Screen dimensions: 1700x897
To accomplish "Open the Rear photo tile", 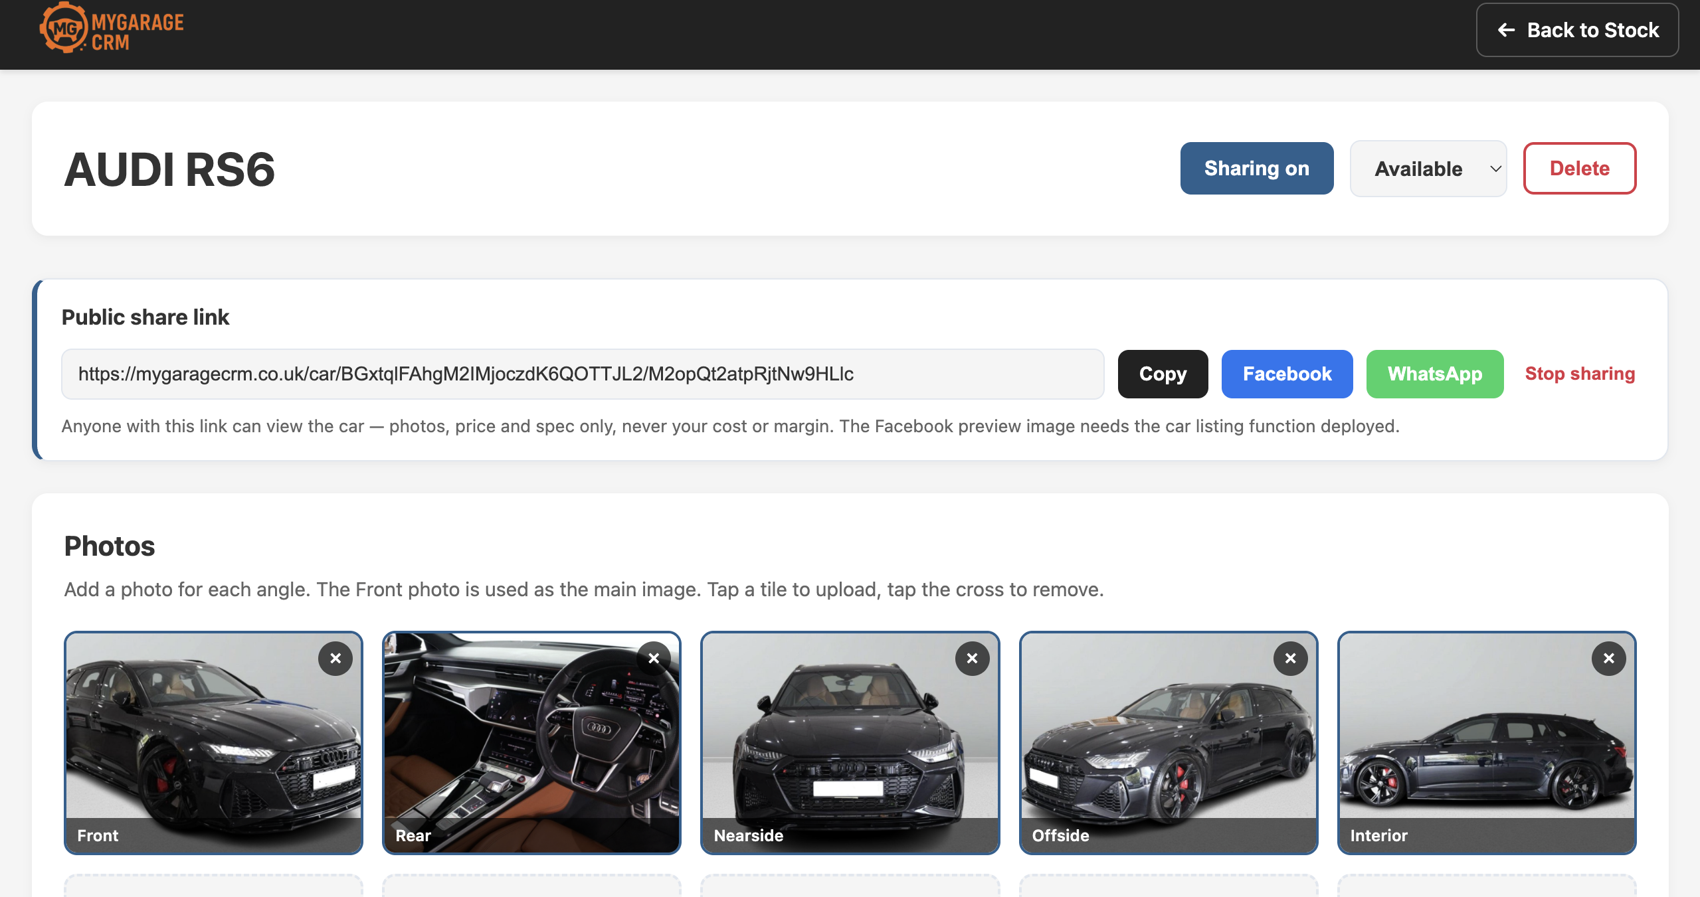I will coord(531,743).
